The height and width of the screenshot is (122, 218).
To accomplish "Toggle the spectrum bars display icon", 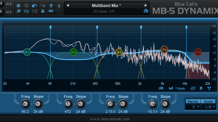I will [171, 88].
